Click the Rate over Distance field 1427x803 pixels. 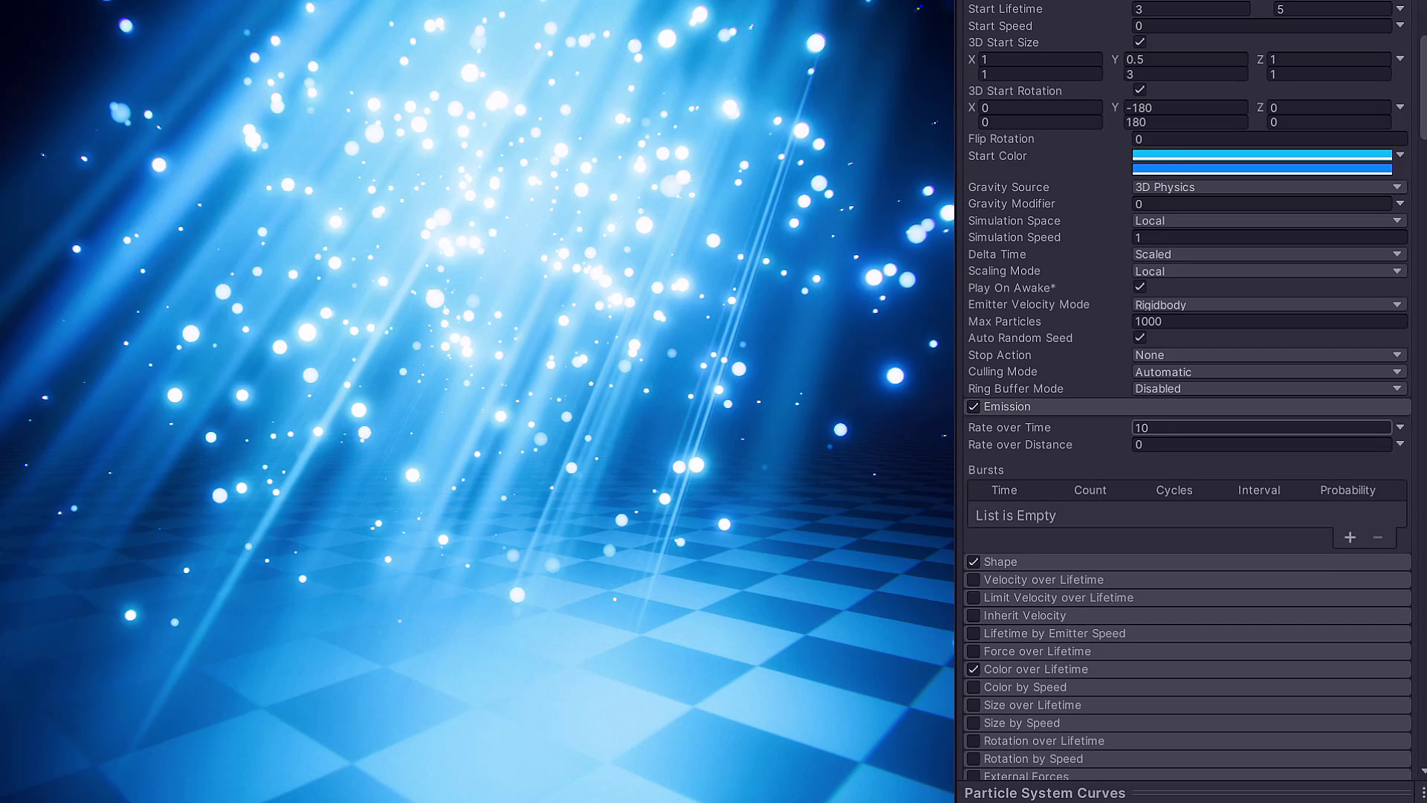coord(1262,445)
